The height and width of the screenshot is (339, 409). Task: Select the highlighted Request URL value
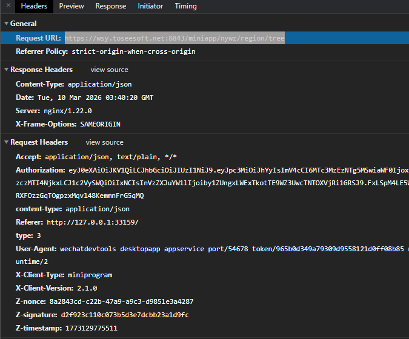point(175,38)
